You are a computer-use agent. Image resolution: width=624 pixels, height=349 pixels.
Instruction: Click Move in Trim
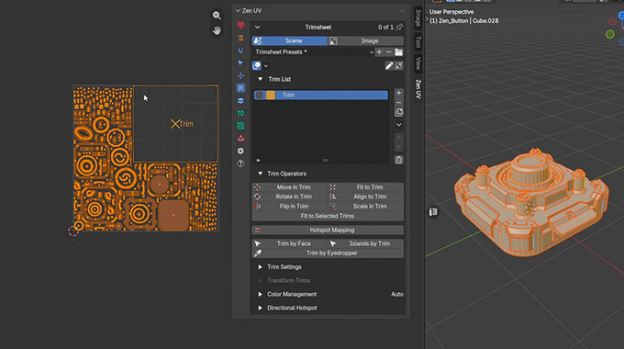[x=290, y=187]
